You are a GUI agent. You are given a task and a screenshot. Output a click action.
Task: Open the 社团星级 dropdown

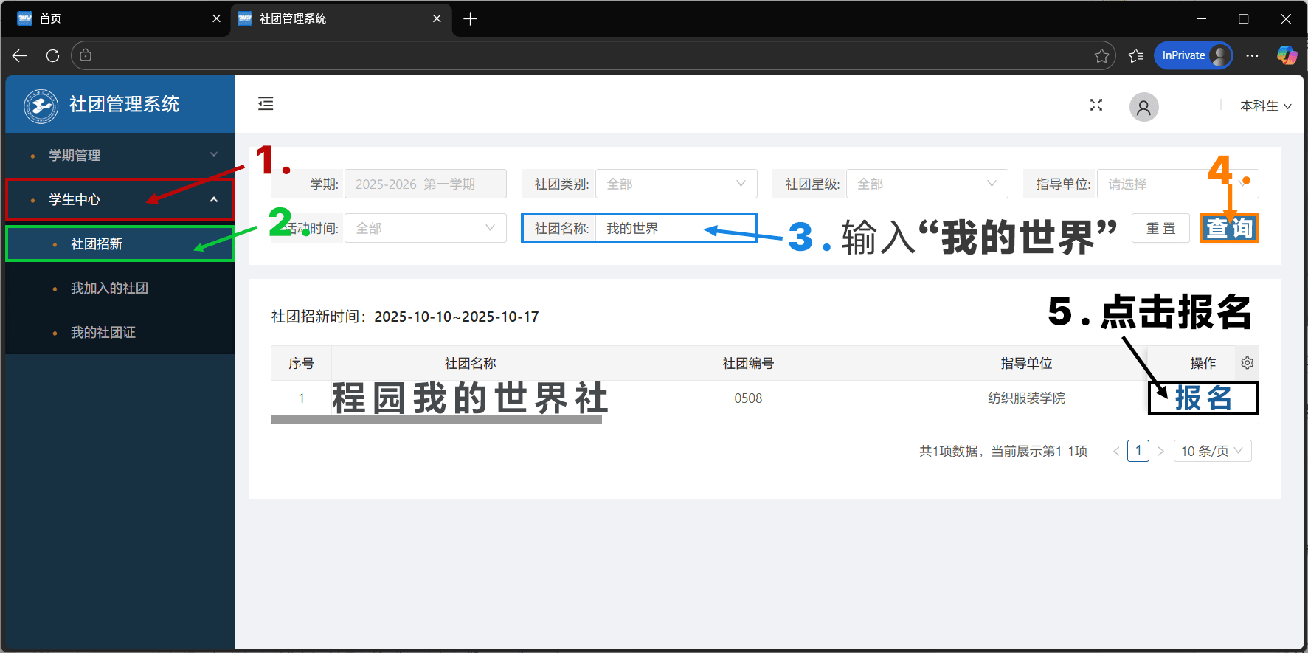(926, 184)
